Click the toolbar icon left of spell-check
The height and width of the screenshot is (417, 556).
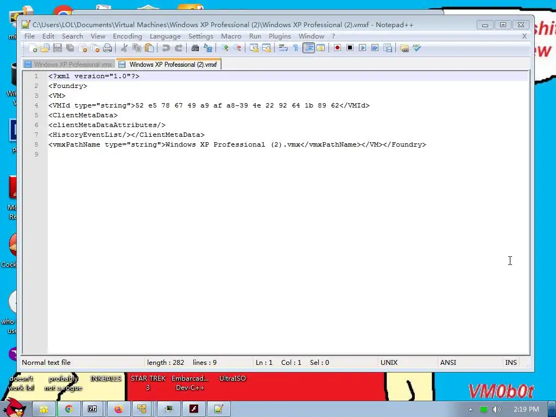(404, 48)
